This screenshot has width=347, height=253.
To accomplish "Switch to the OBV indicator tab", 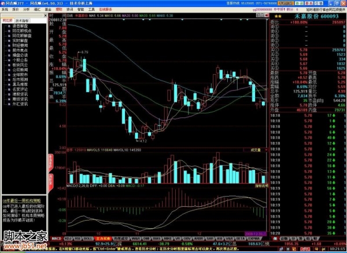I will point(187,239).
